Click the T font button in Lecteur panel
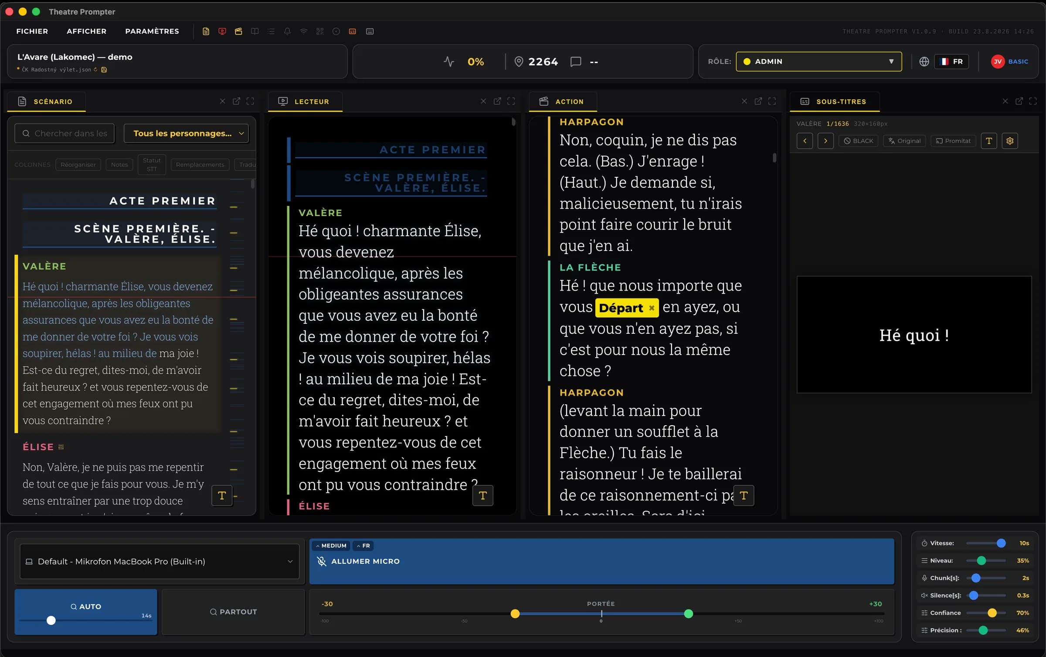1046x657 pixels. tap(483, 495)
